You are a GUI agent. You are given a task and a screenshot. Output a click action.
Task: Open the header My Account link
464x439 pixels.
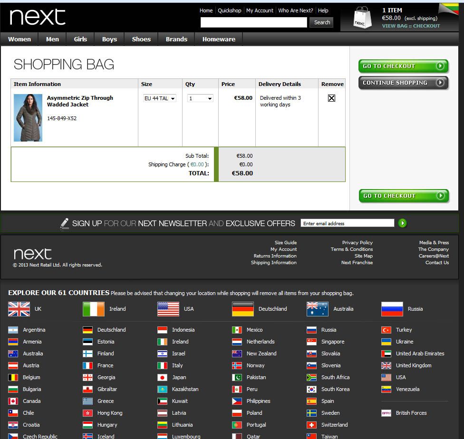tap(260, 10)
